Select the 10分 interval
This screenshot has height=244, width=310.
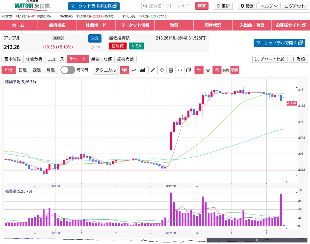(9, 70)
